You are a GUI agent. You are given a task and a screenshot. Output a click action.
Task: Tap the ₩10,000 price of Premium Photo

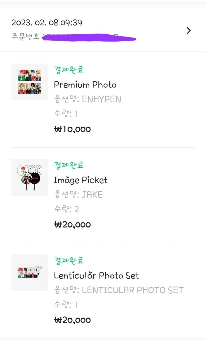click(x=72, y=129)
